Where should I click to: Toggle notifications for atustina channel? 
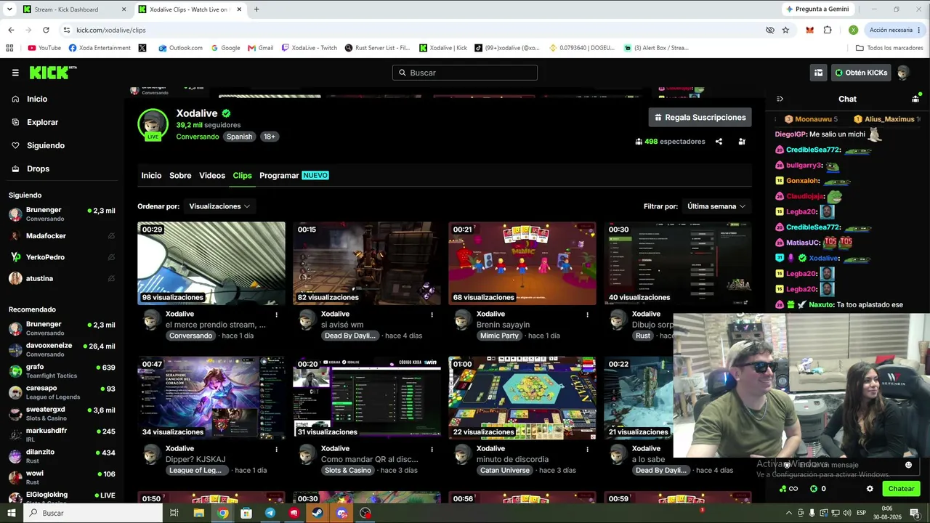pyautogui.click(x=111, y=278)
